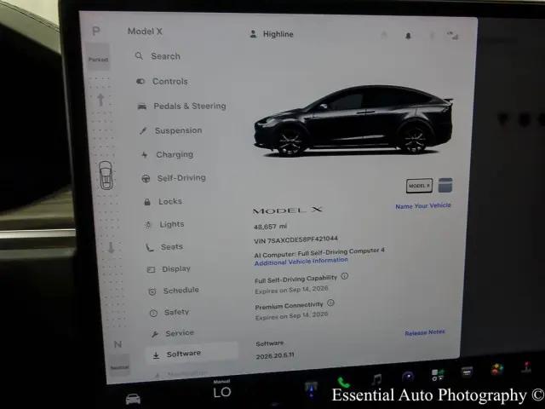Tap info icon beside Premium Connectivity

tap(330, 303)
